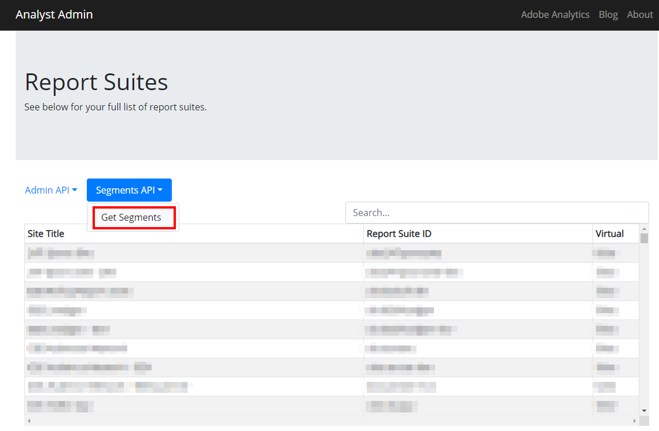The image size is (659, 431).
Task: Click the Search input field
Action: pos(497,212)
